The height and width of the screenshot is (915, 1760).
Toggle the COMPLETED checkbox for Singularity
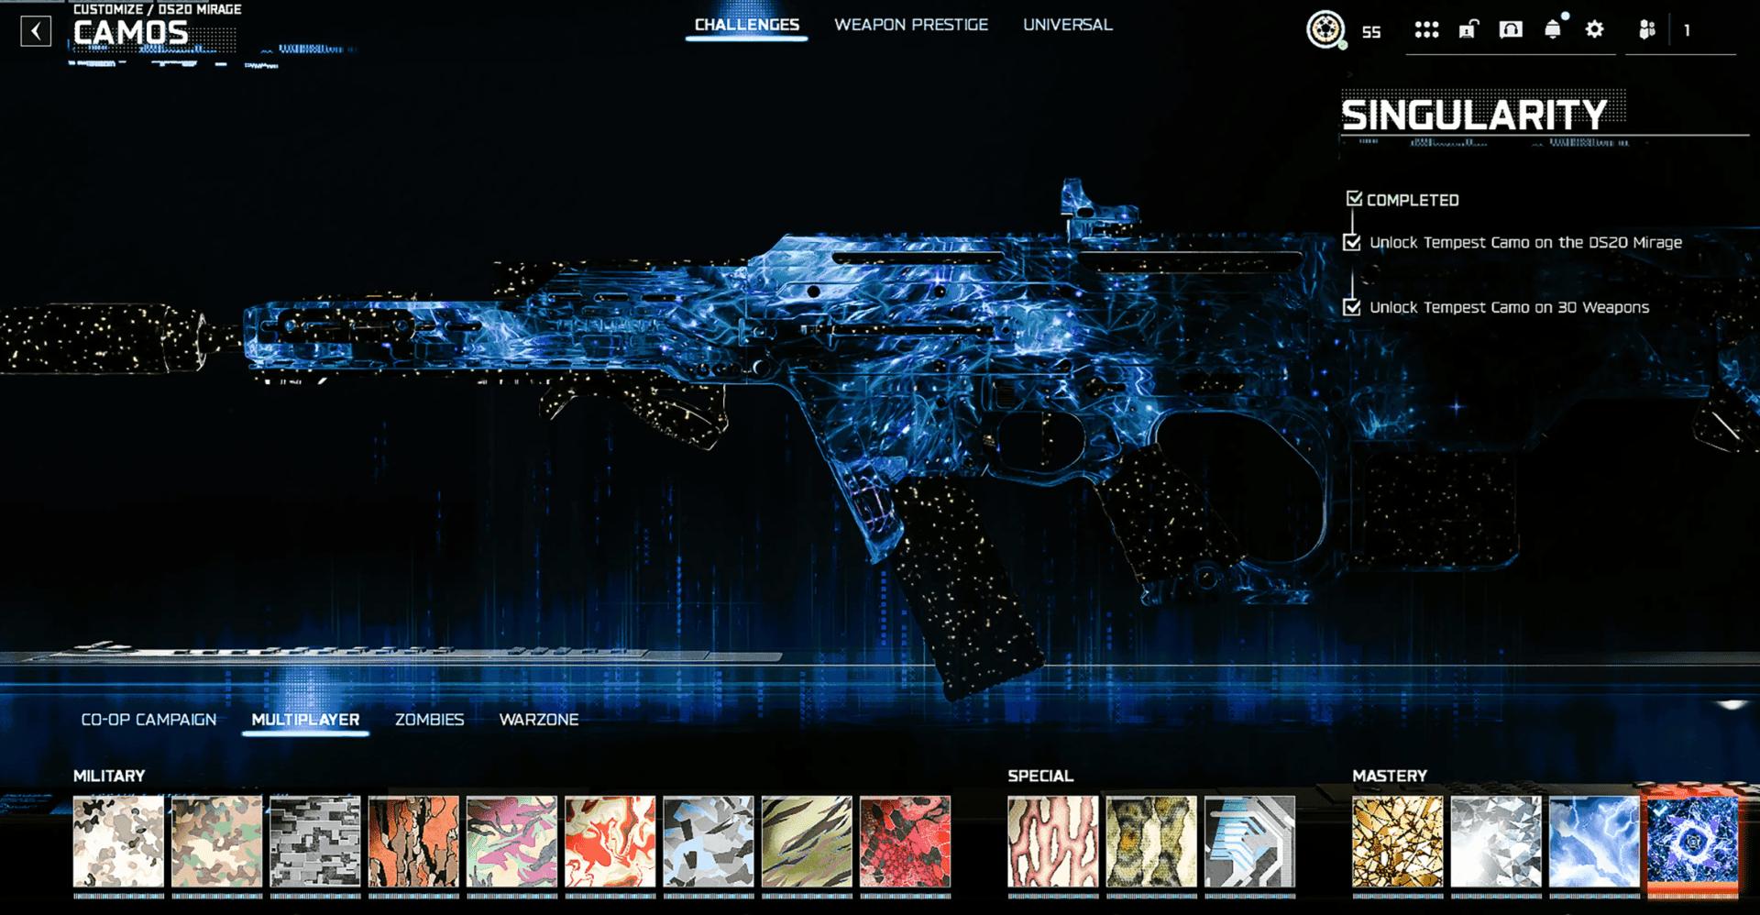(x=1356, y=196)
